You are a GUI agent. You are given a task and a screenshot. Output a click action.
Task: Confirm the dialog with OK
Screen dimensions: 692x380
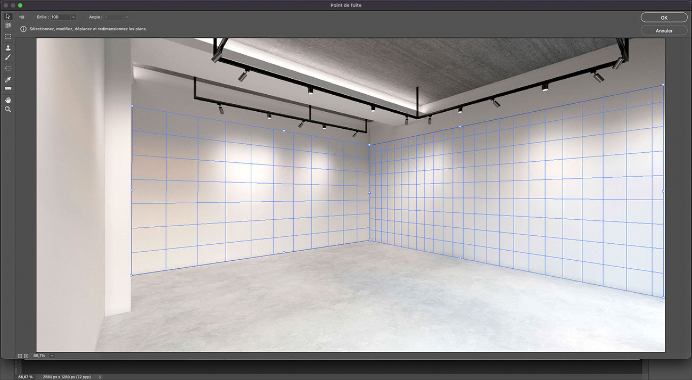pos(664,17)
